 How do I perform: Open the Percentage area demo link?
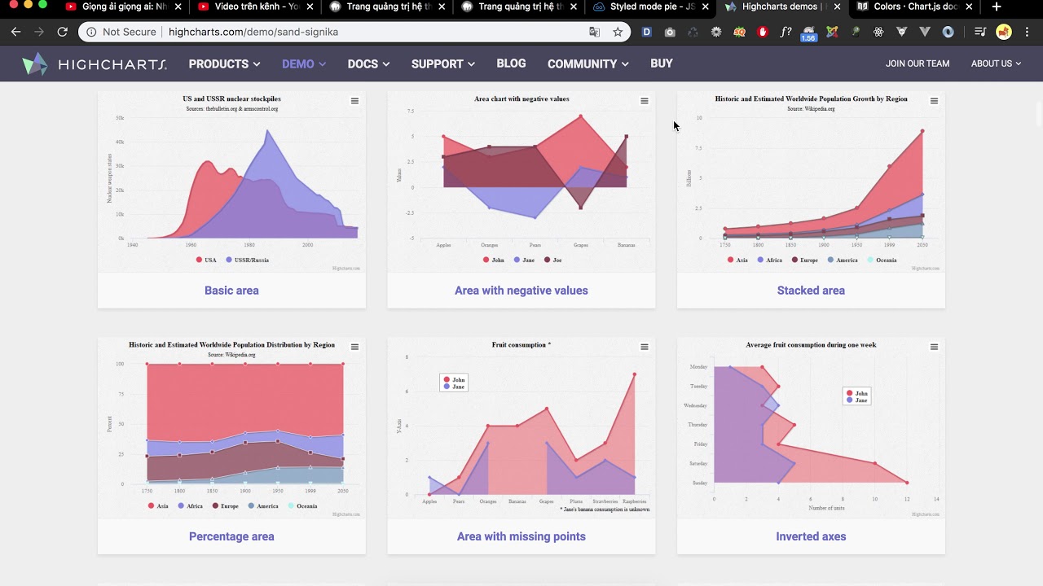[x=231, y=536]
